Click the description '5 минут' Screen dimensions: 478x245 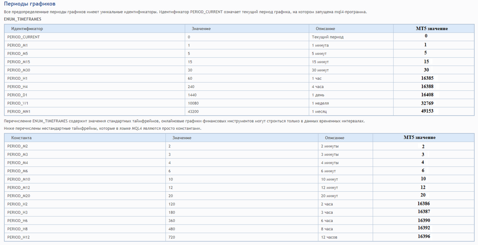click(x=319, y=53)
